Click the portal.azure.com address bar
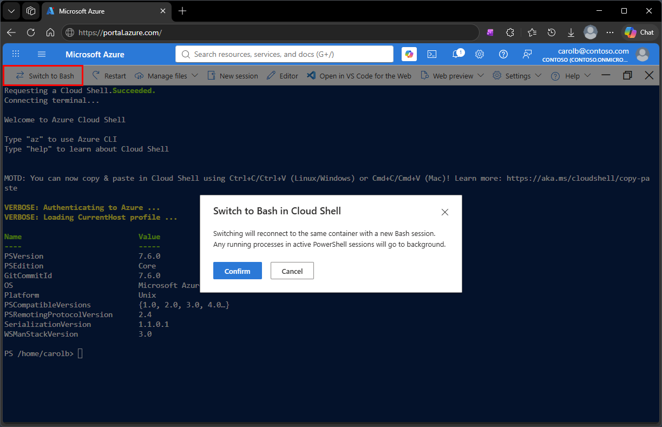Screen dimensions: 662x427 point(270,32)
